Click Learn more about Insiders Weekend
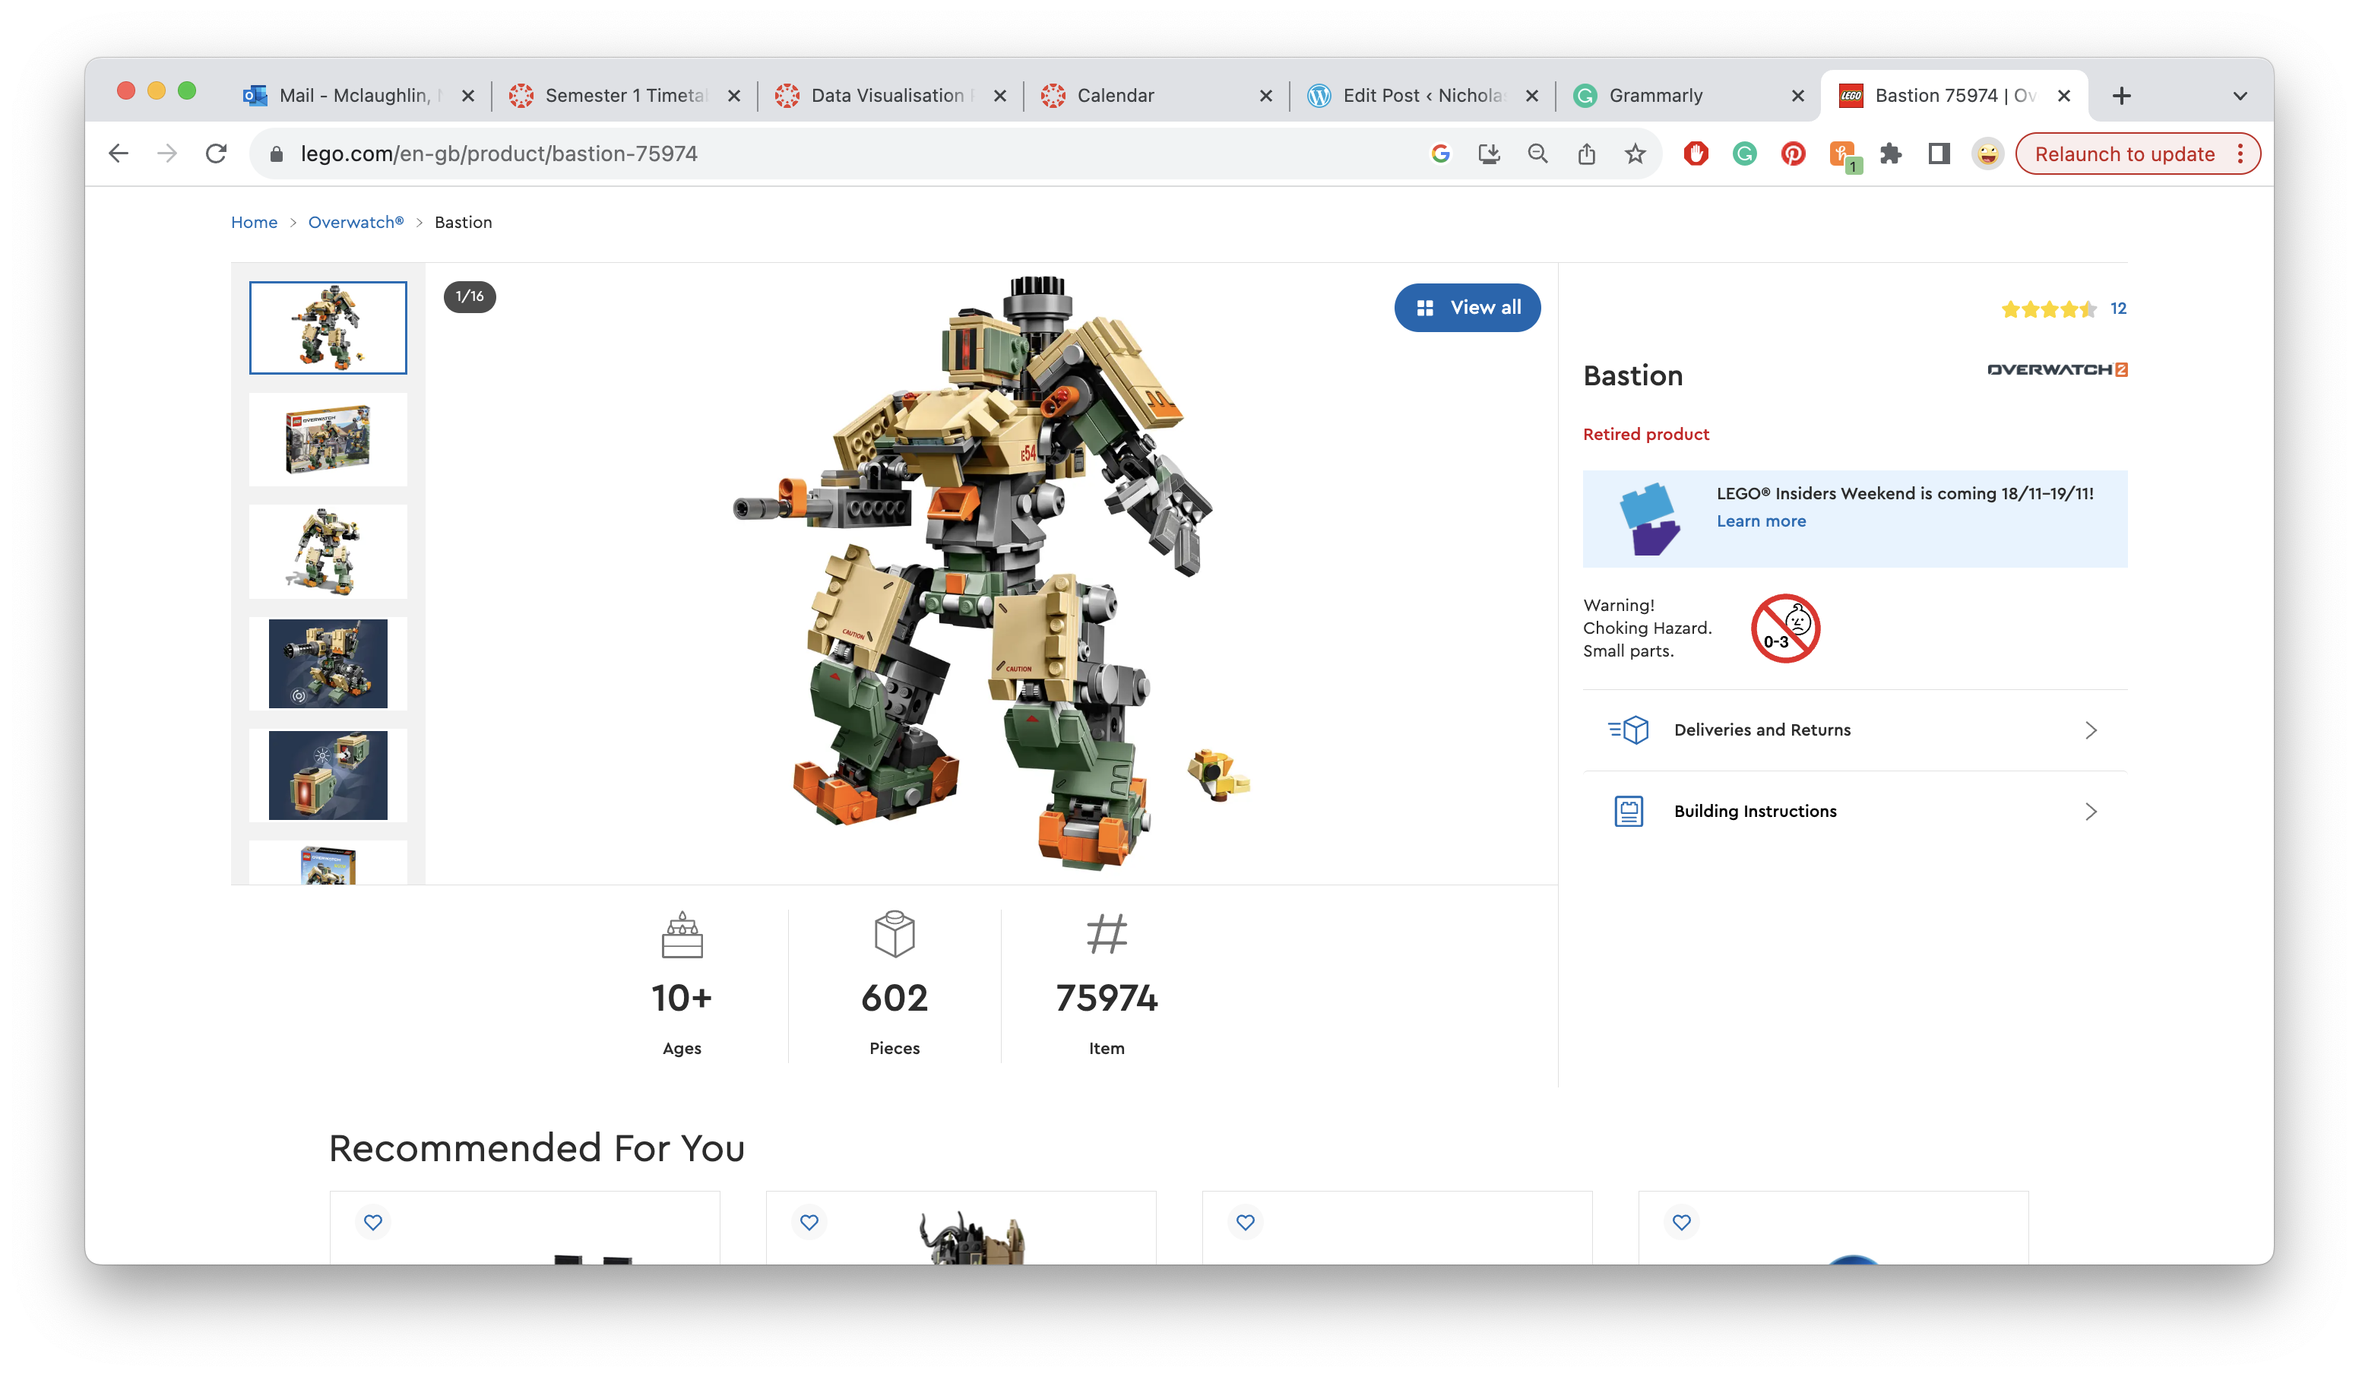 click(1760, 521)
